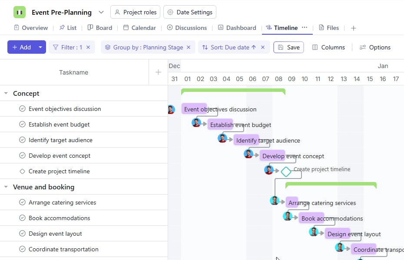Collapse the Concept group

point(6,93)
